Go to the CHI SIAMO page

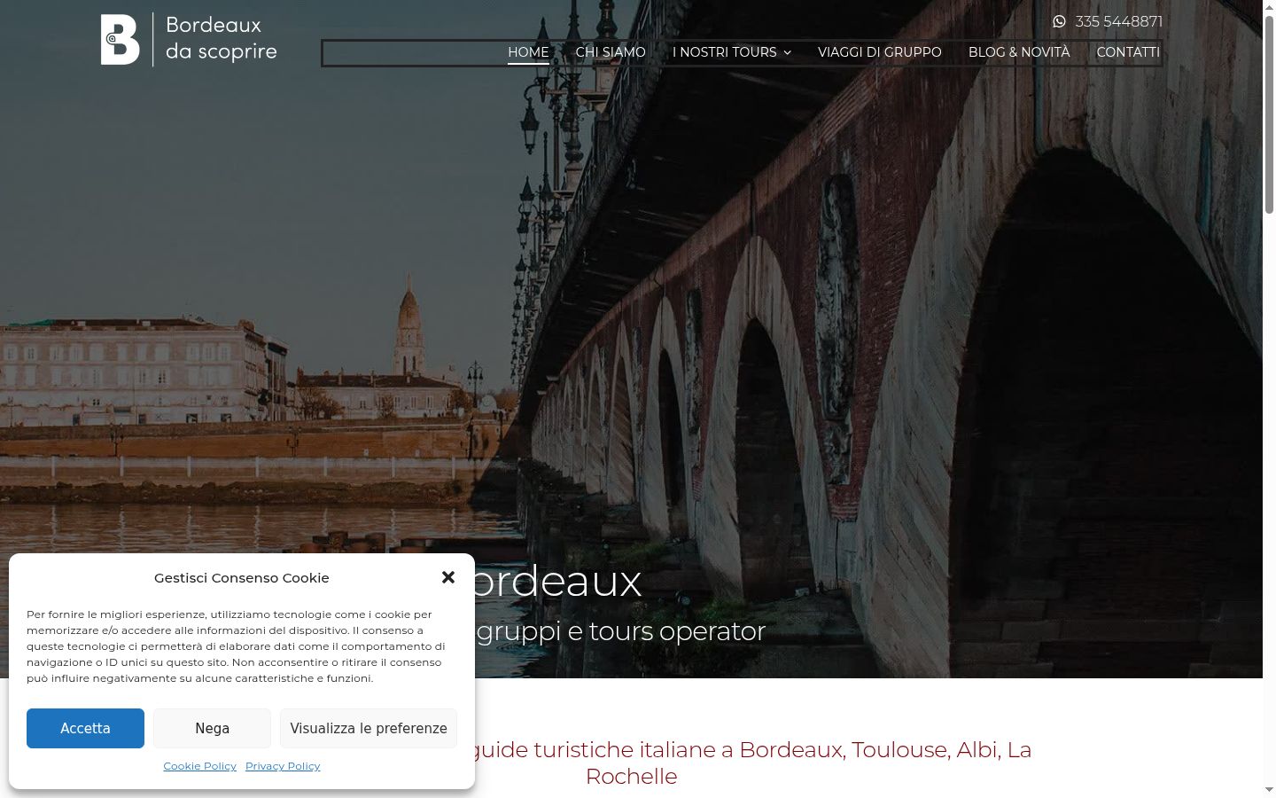coord(611,52)
